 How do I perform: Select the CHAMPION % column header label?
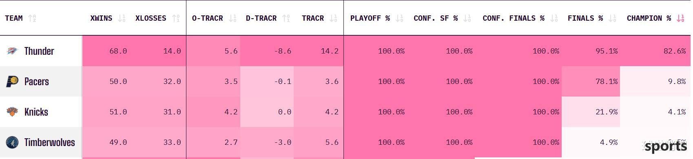[x=649, y=18]
